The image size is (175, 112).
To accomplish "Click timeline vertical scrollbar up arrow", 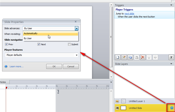I will (111, 91).
